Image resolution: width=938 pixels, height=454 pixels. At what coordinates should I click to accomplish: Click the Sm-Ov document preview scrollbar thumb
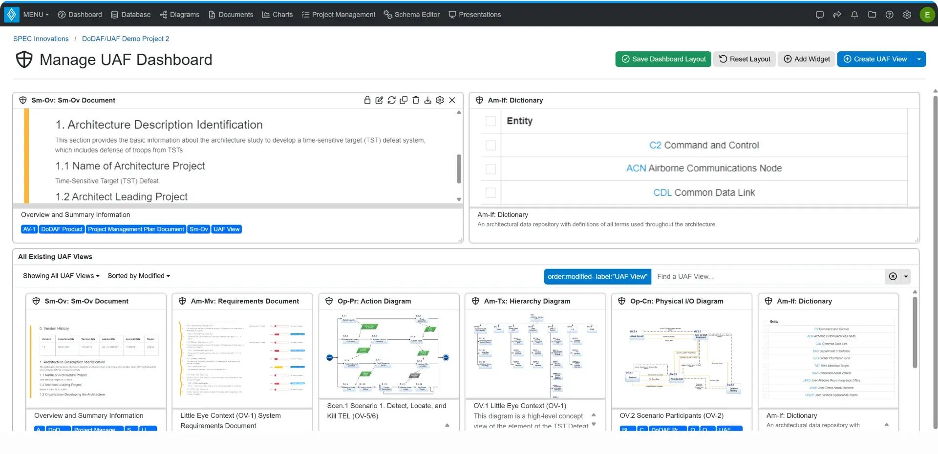[x=459, y=168]
